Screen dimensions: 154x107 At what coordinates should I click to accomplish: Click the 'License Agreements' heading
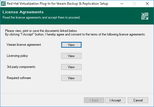click(23, 12)
